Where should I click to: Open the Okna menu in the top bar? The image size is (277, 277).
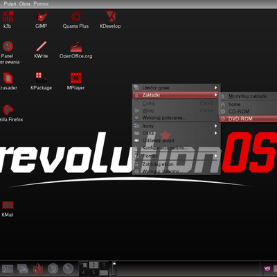25,3
